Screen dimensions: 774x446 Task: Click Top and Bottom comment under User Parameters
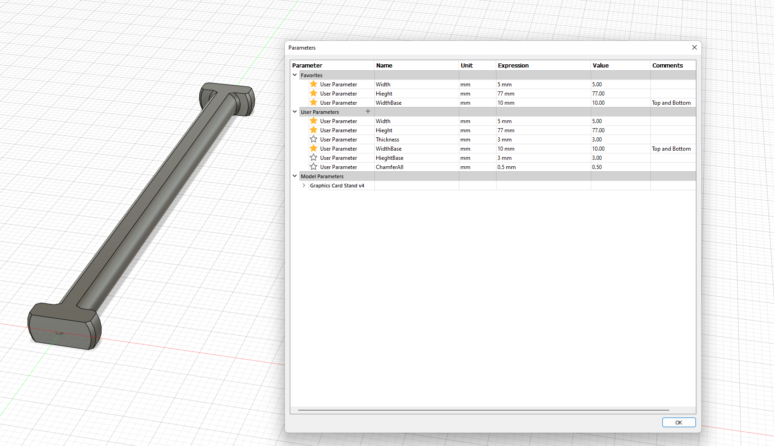tap(671, 149)
